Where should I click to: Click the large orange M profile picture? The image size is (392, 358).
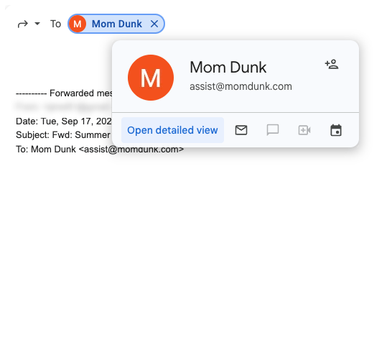[151, 78]
